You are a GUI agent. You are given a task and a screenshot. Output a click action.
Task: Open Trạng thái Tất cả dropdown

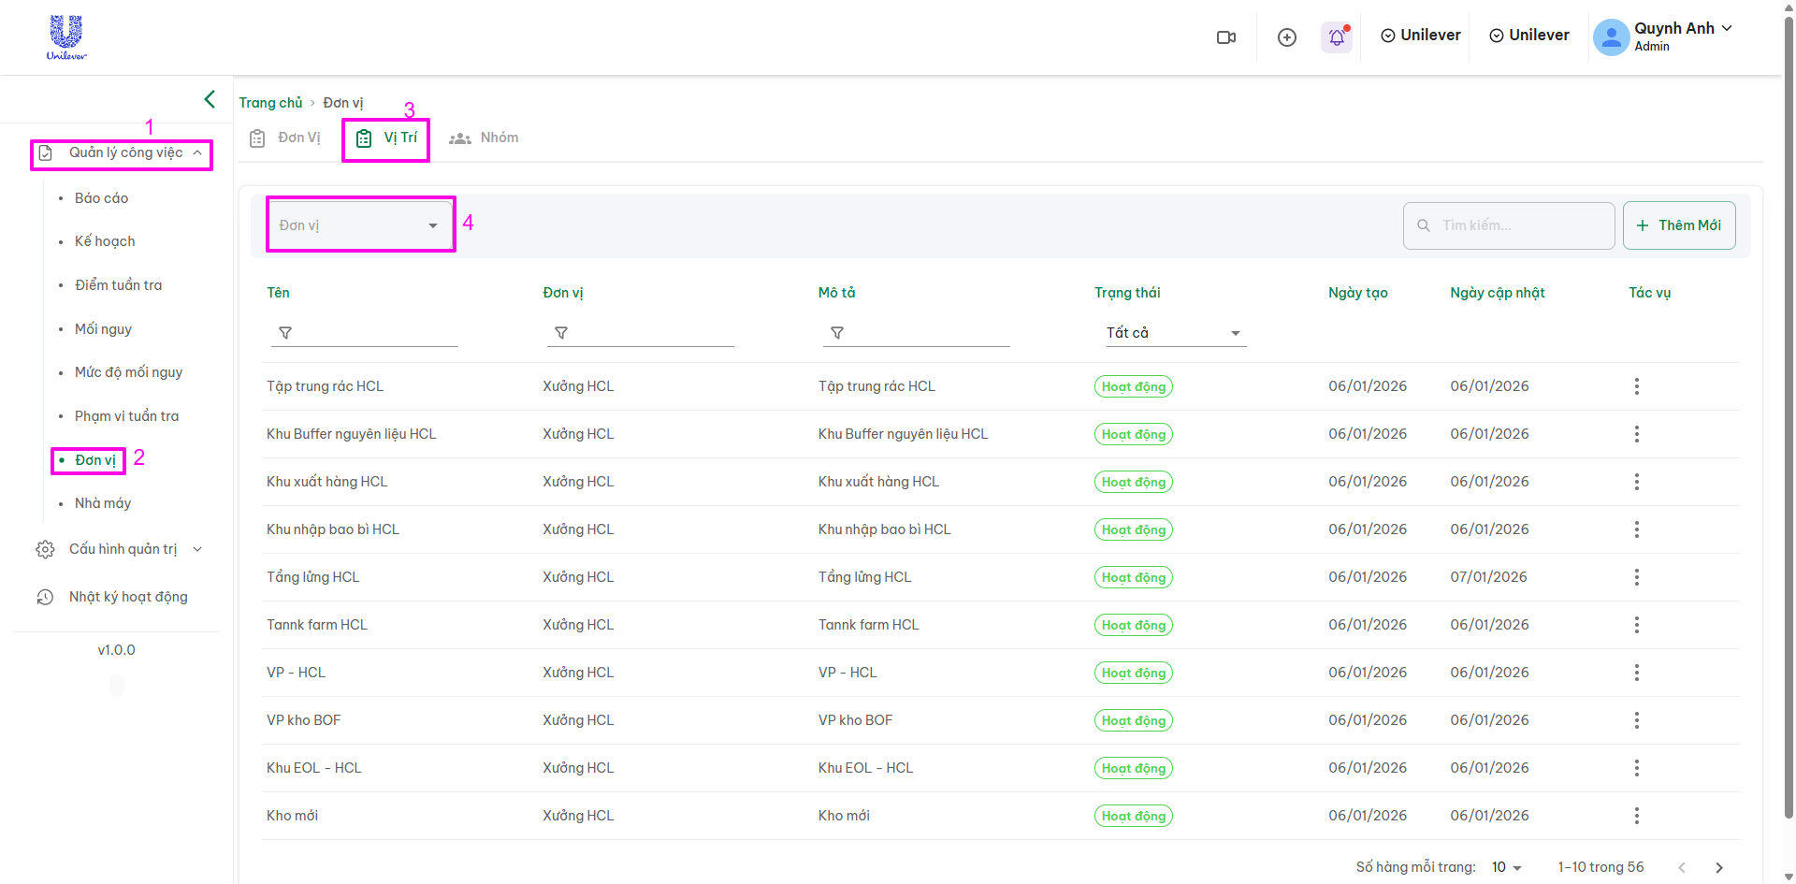pos(1173,333)
